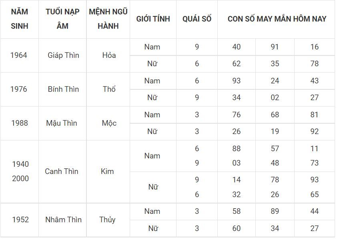Select the Canh Thìn cell
Image resolution: width=339 pixels, height=239 pixels.
coord(62,172)
